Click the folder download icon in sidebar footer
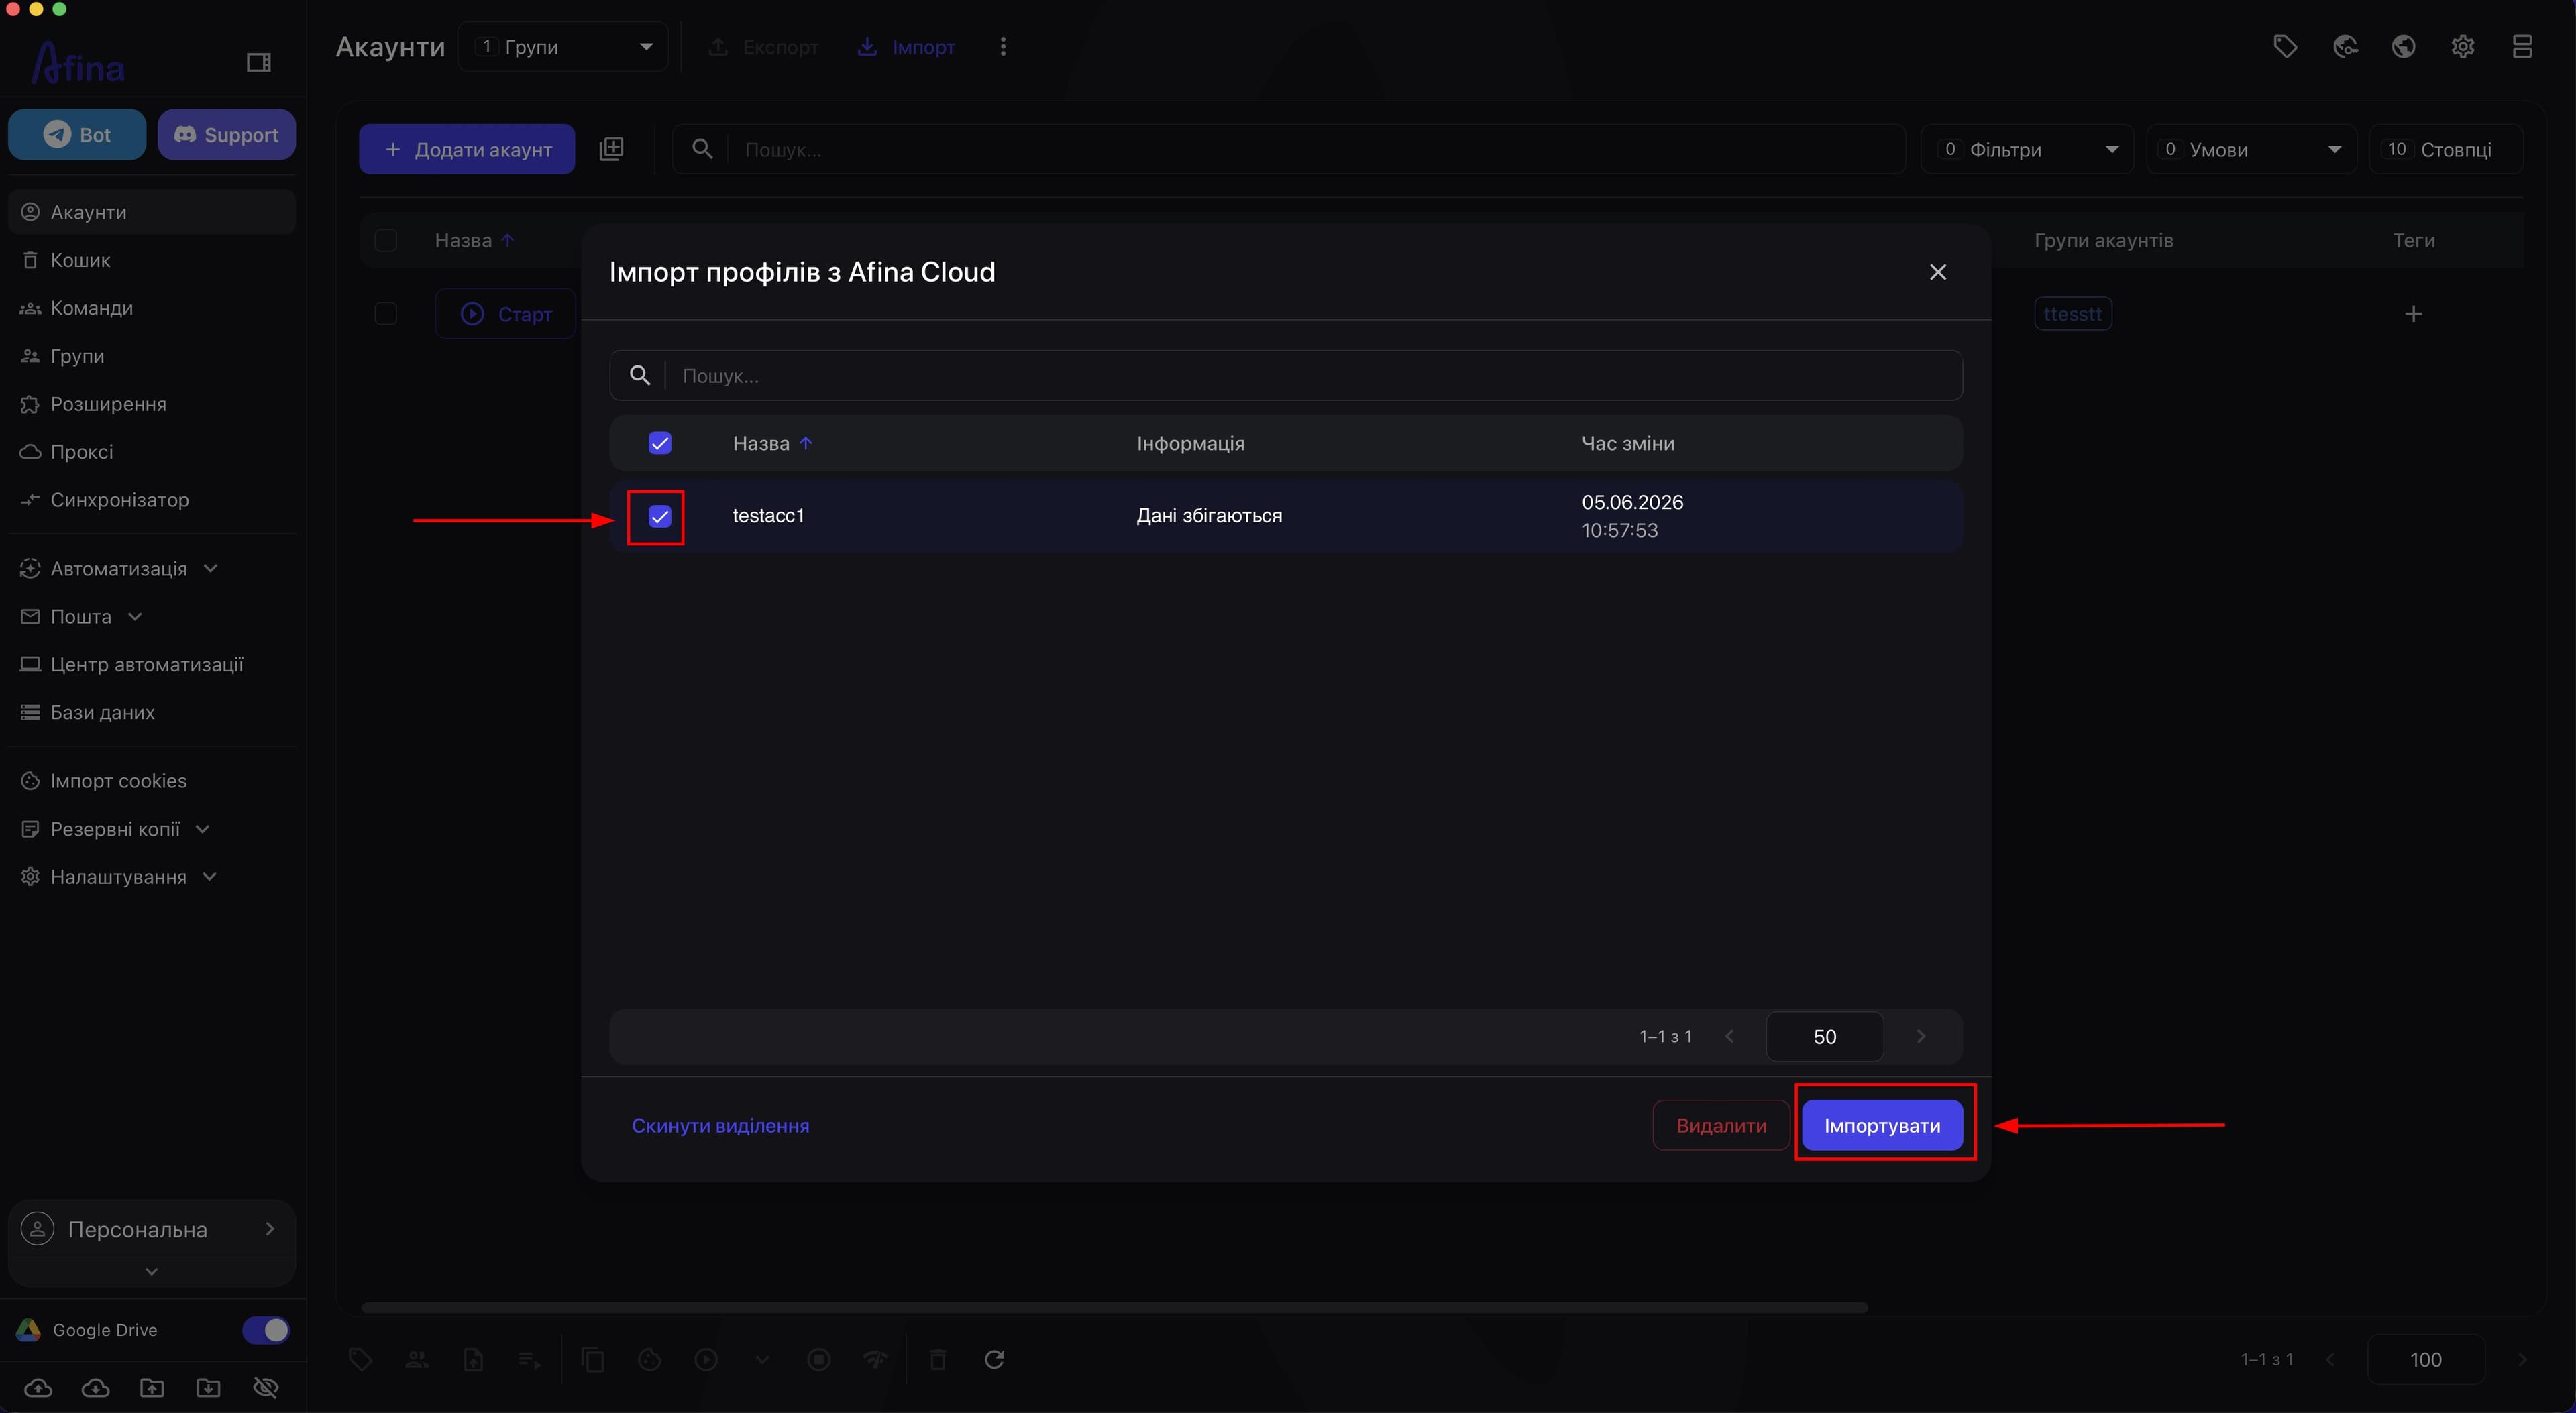2576x1413 pixels. [208, 1387]
